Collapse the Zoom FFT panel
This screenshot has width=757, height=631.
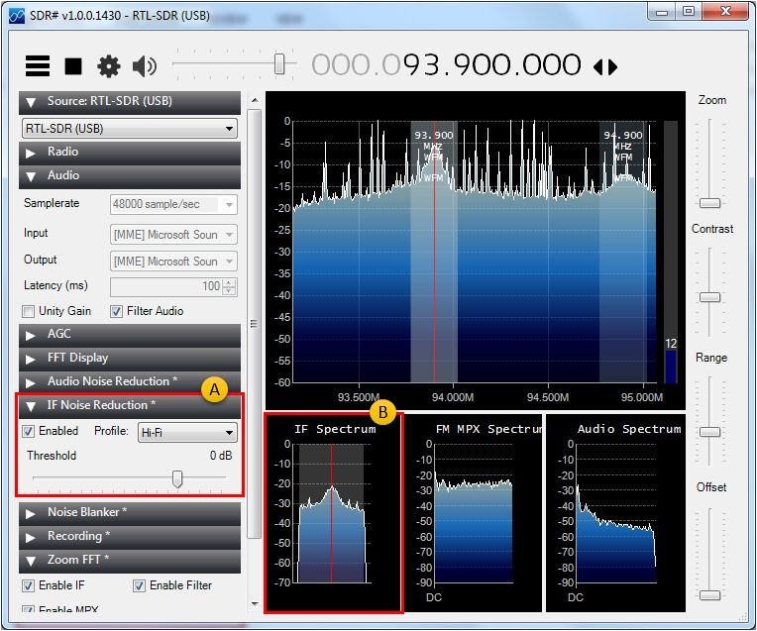(x=130, y=561)
